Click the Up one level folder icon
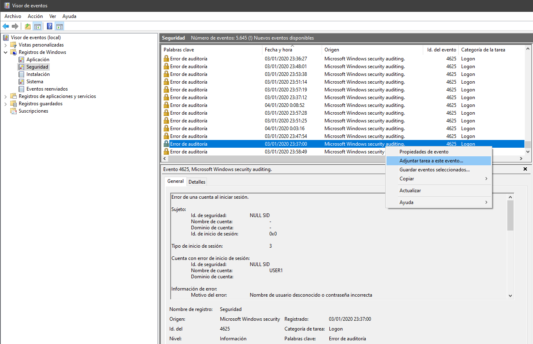 [28, 27]
